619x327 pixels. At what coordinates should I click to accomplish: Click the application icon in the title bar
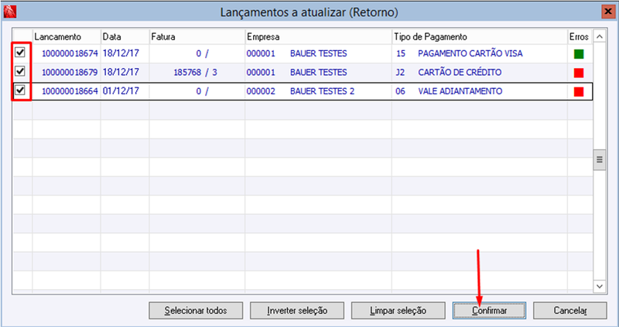(x=9, y=12)
